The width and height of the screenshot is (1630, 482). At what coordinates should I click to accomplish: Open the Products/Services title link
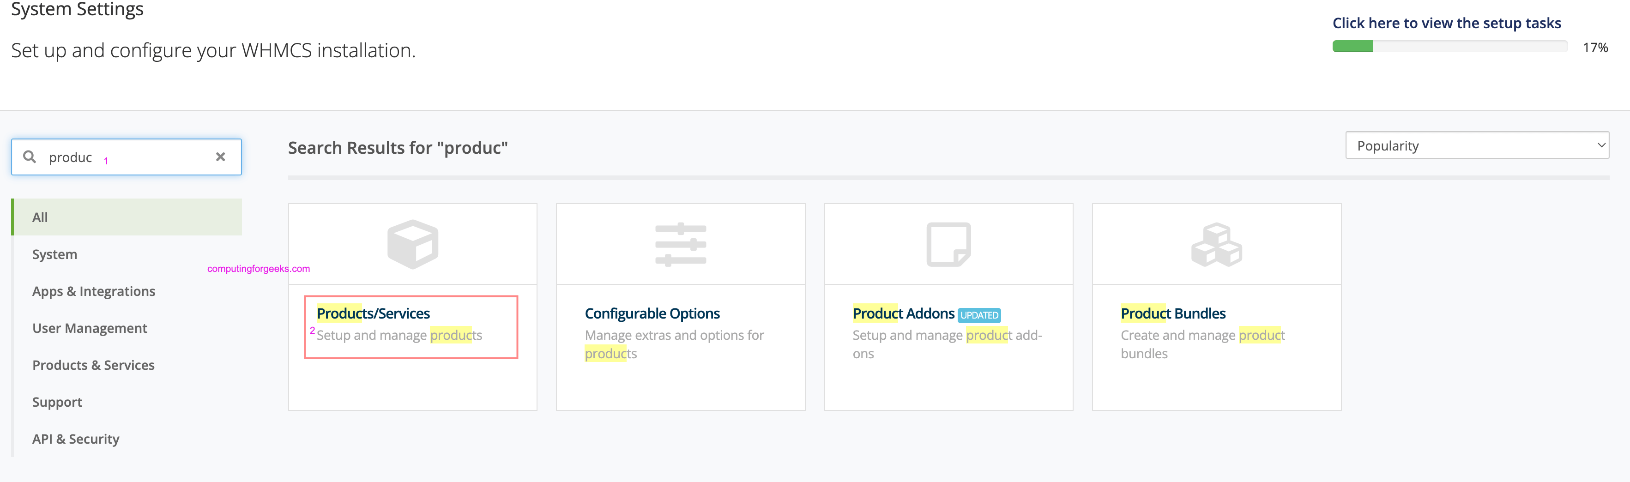pyautogui.click(x=373, y=313)
